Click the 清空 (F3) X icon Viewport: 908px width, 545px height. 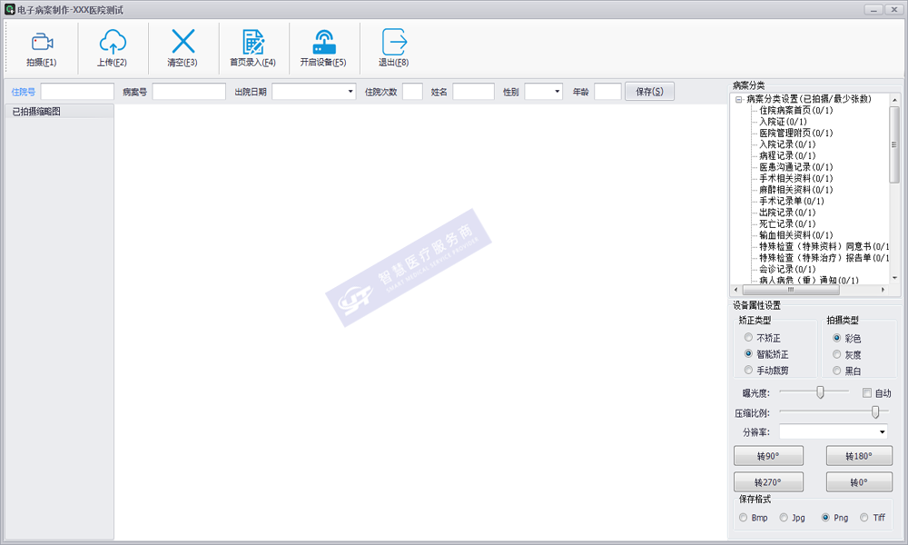183,42
